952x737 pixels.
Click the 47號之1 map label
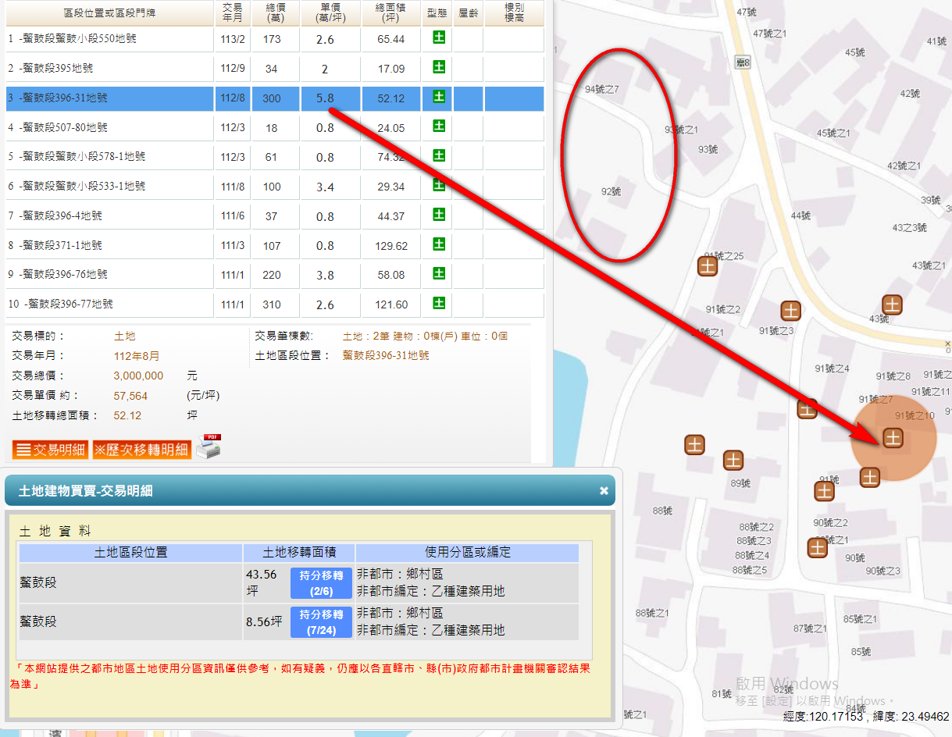click(x=769, y=34)
